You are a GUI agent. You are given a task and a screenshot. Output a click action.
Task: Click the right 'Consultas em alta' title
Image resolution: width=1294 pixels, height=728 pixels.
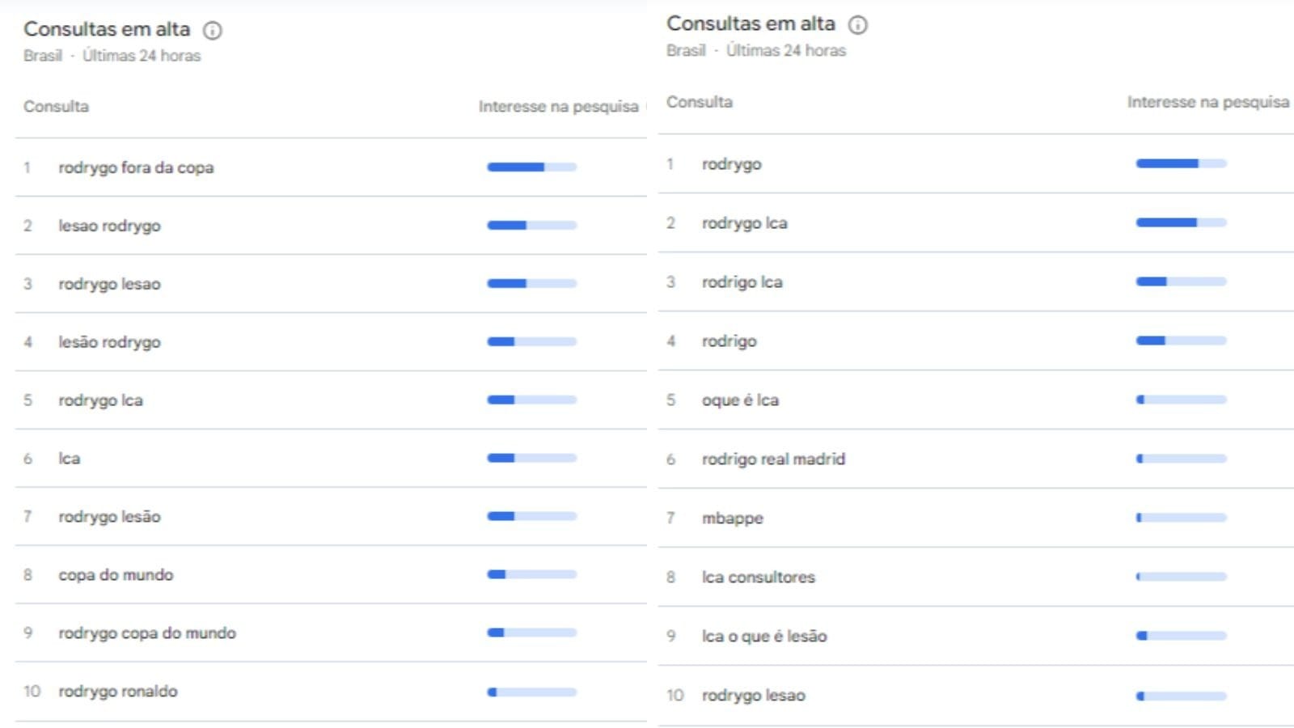click(751, 23)
